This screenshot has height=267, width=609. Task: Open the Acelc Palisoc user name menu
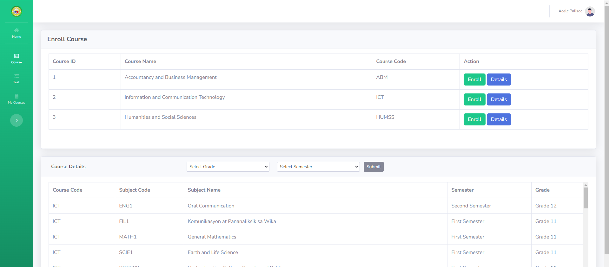pos(570,11)
